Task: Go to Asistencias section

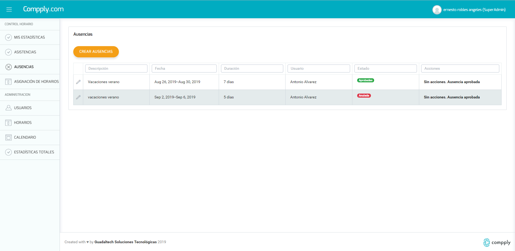Action: tap(30, 52)
